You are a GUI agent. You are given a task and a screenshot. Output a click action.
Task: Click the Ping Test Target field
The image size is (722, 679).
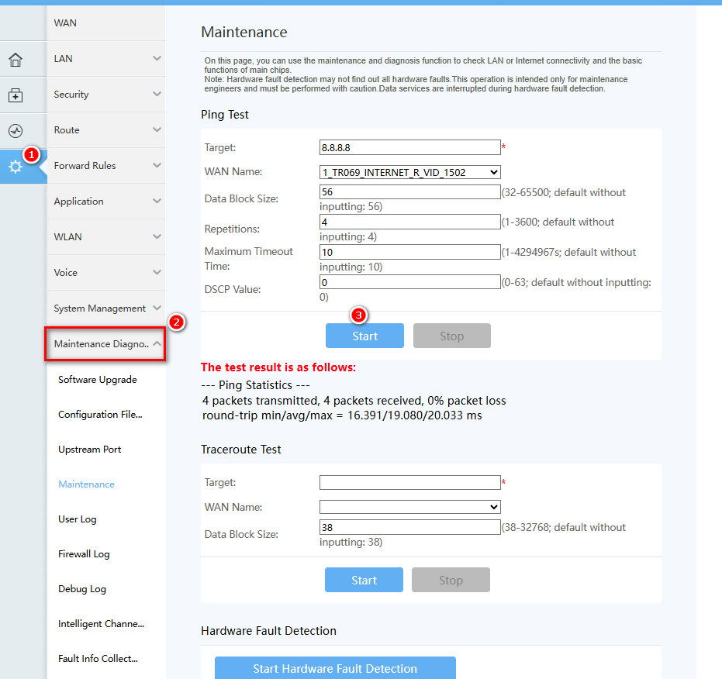click(x=409, y=147)
